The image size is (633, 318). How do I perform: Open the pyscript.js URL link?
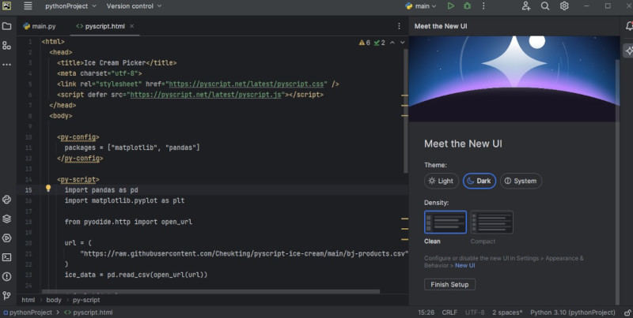point(206,95)
